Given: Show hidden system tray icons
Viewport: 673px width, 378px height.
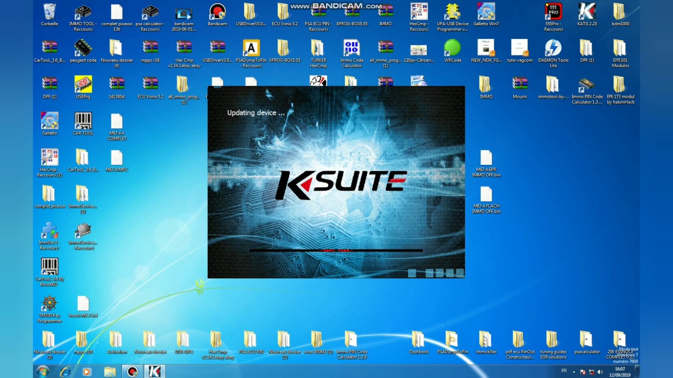Looking at the screenshot, I should (x=574, y=372).
